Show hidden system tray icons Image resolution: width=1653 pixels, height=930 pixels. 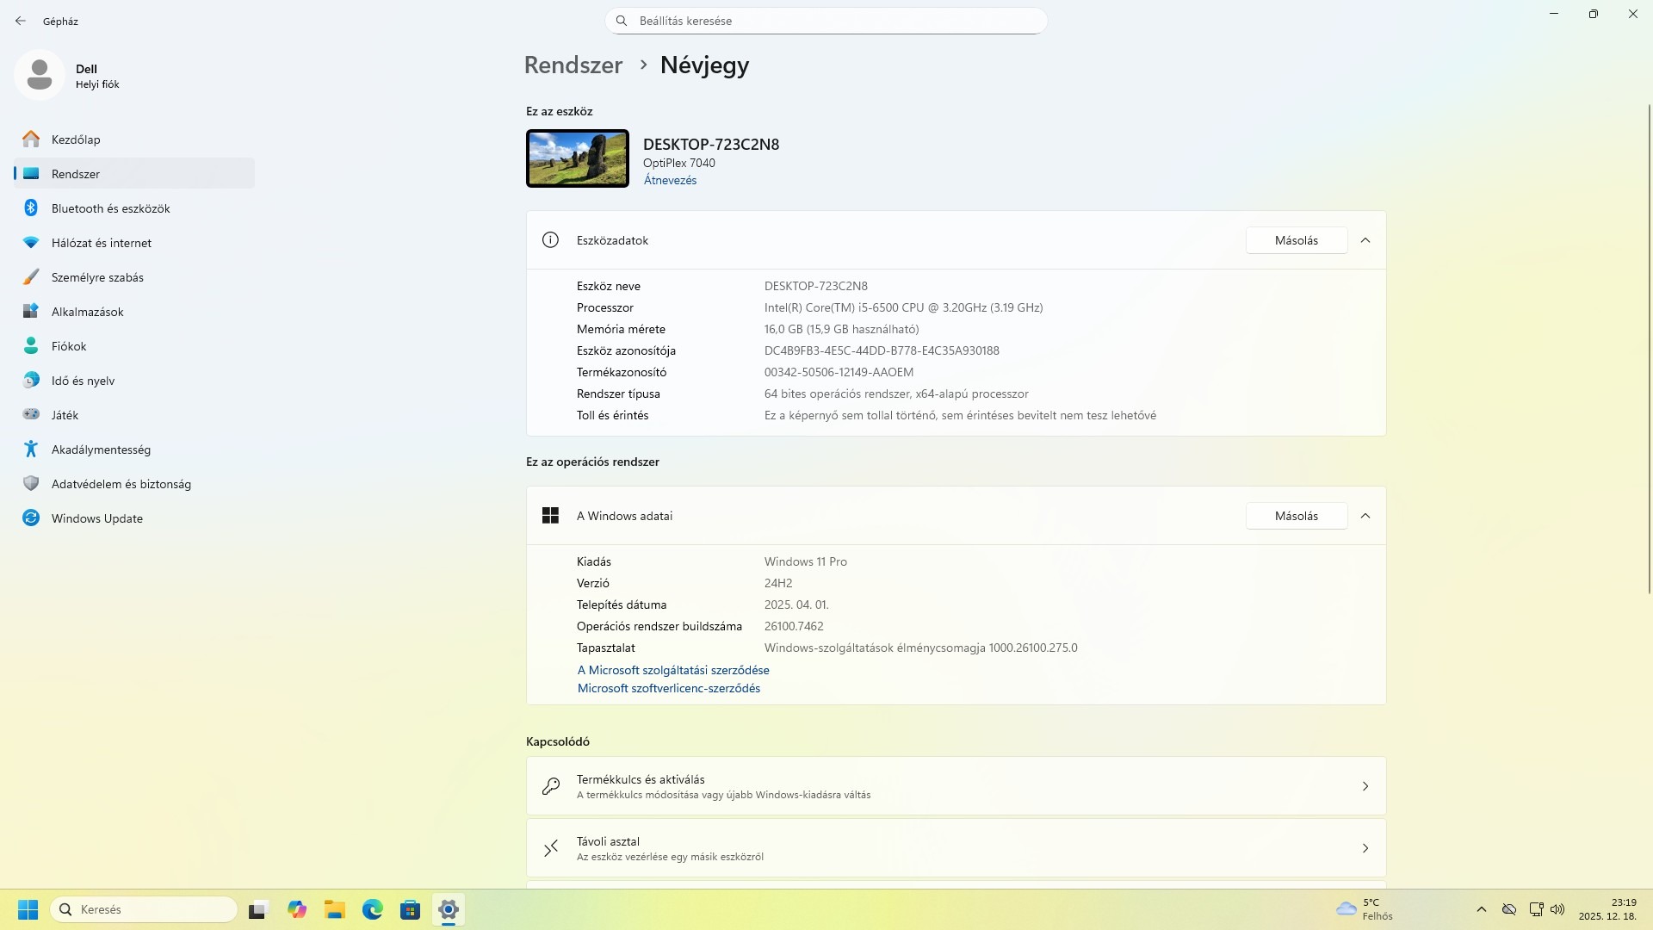coord(1481,909)
